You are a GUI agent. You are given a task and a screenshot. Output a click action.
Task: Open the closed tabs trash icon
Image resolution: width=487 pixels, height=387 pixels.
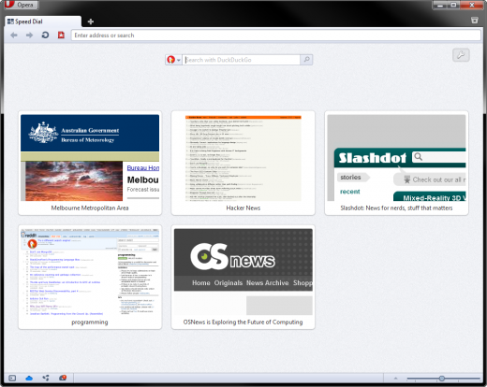(x=475, y=21)
